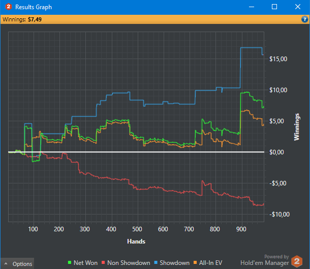Click the orange All-In EV legend swatch
Screen dimensions: 310x269
click(x=195, y=263)
